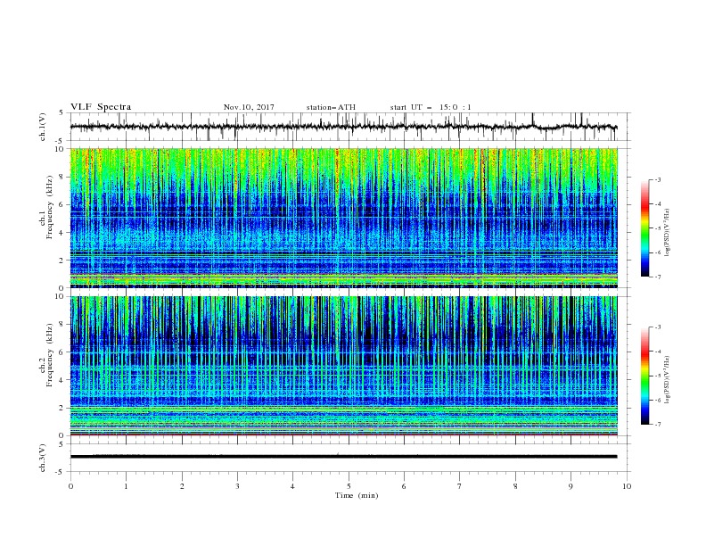Click the ch.2 spectrogram panel
The width and height of the screenshot is (706, 546).
coord(343,366)
